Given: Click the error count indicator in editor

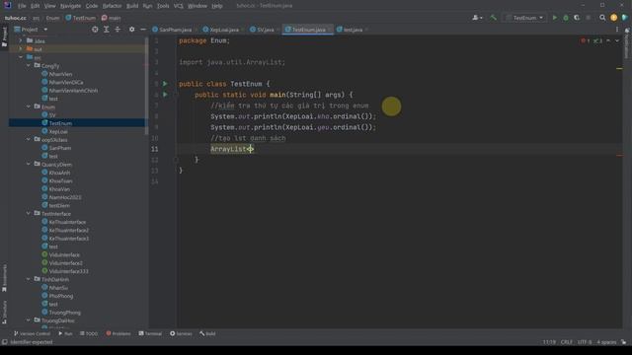Looking at the screenshot, I should coord(585,41).
